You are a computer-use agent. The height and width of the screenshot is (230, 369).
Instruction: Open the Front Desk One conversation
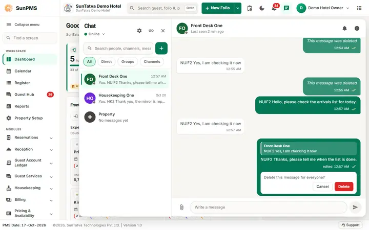[x=125, y=79]
